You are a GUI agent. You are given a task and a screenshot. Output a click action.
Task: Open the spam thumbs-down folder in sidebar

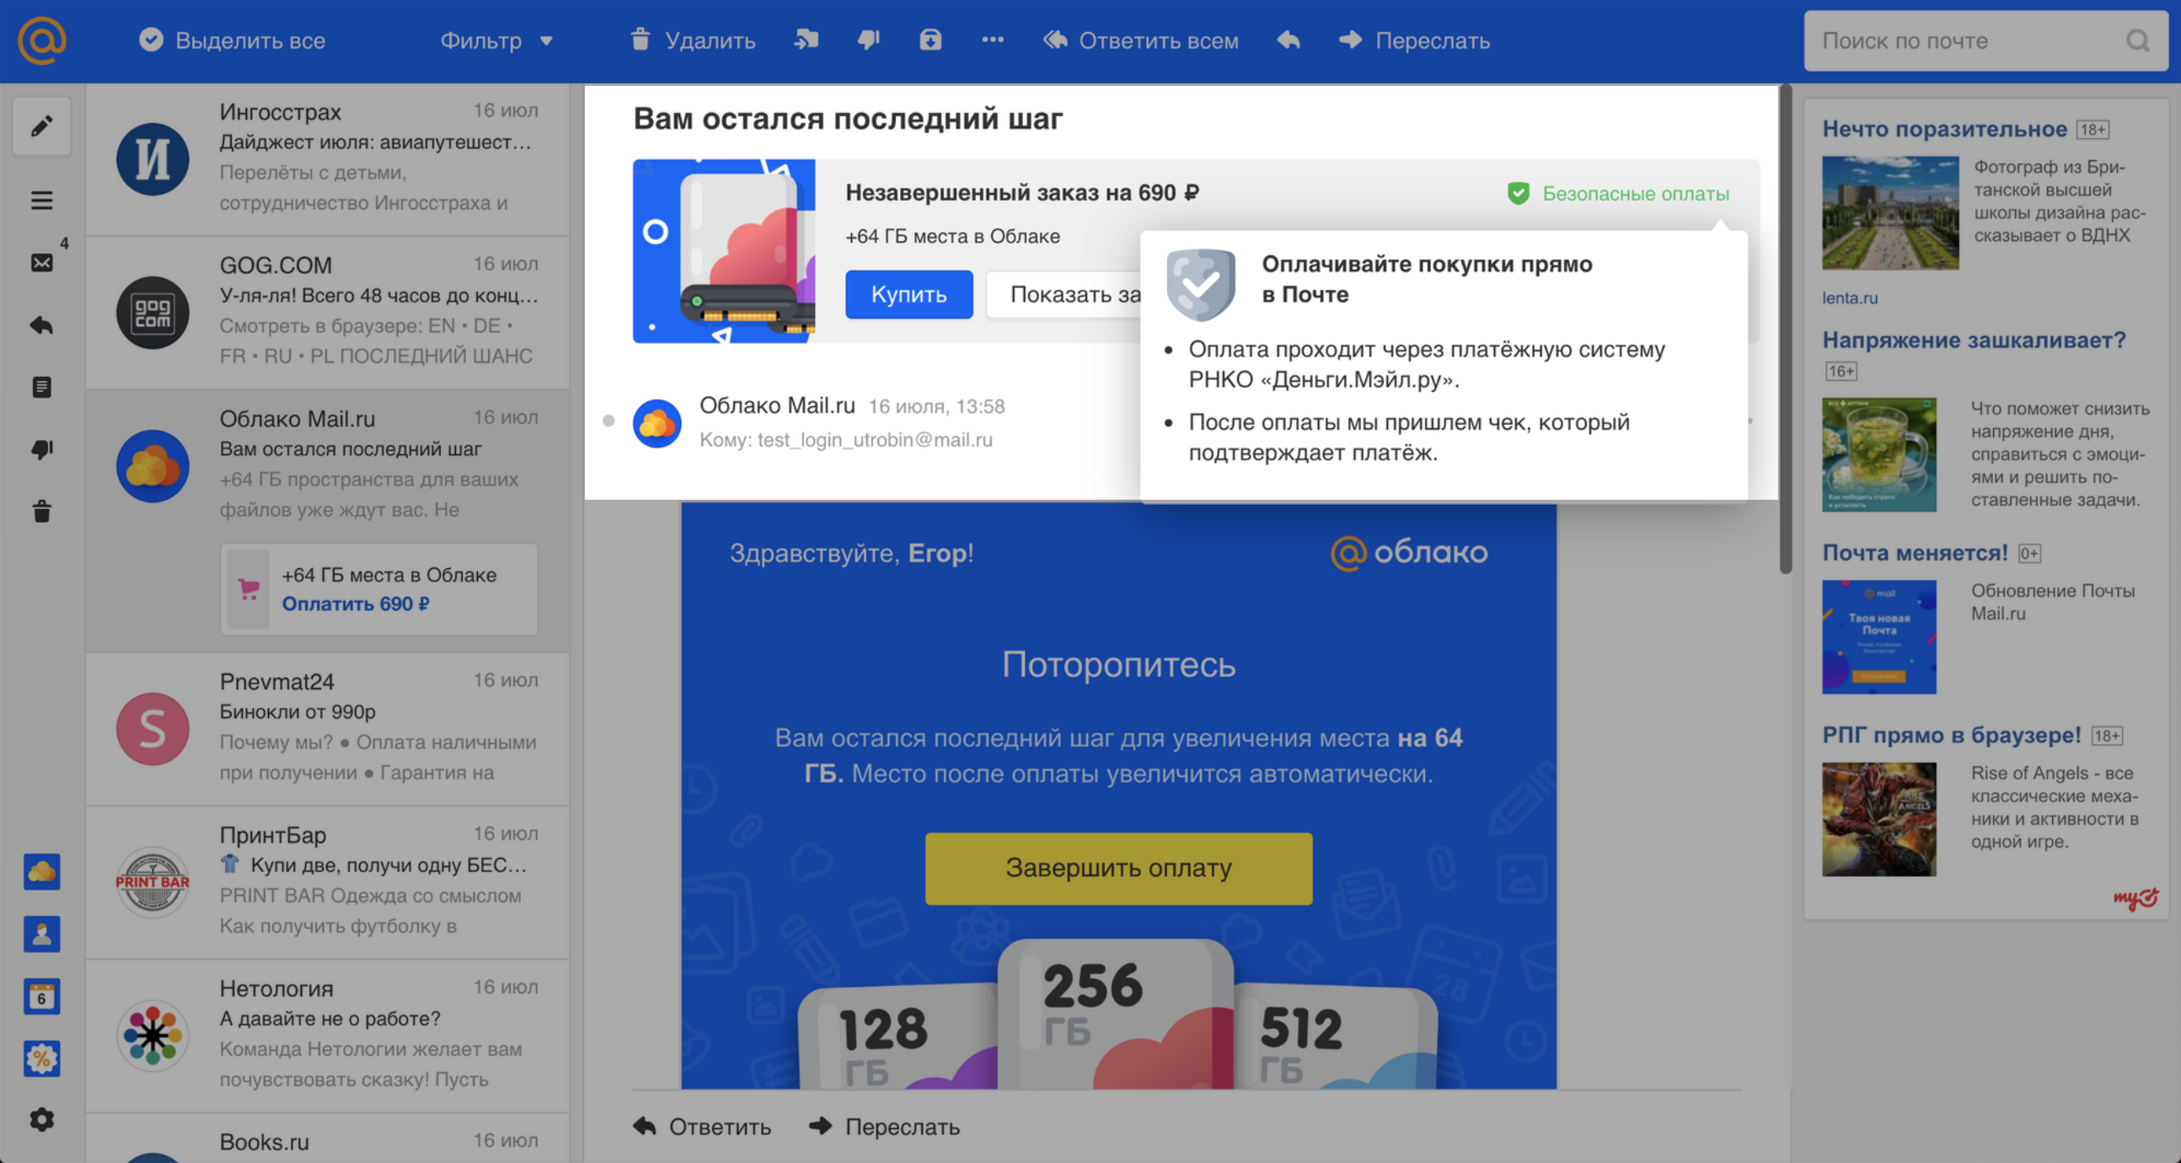tap(41, 448)
